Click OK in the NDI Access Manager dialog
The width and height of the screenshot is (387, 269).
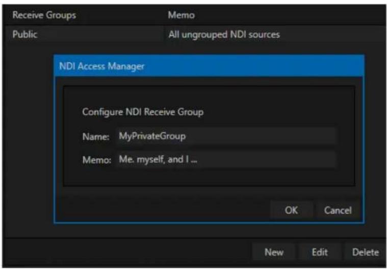292,210
